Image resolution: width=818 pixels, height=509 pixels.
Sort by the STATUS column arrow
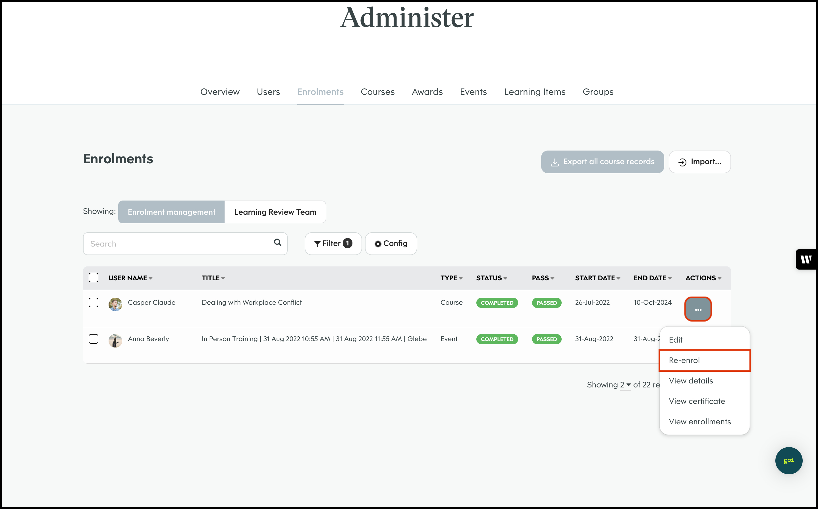pyautogui.click(x=505, y=278)
